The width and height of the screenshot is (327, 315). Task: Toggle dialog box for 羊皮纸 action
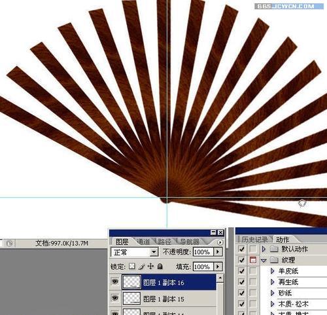click(253, 271)
